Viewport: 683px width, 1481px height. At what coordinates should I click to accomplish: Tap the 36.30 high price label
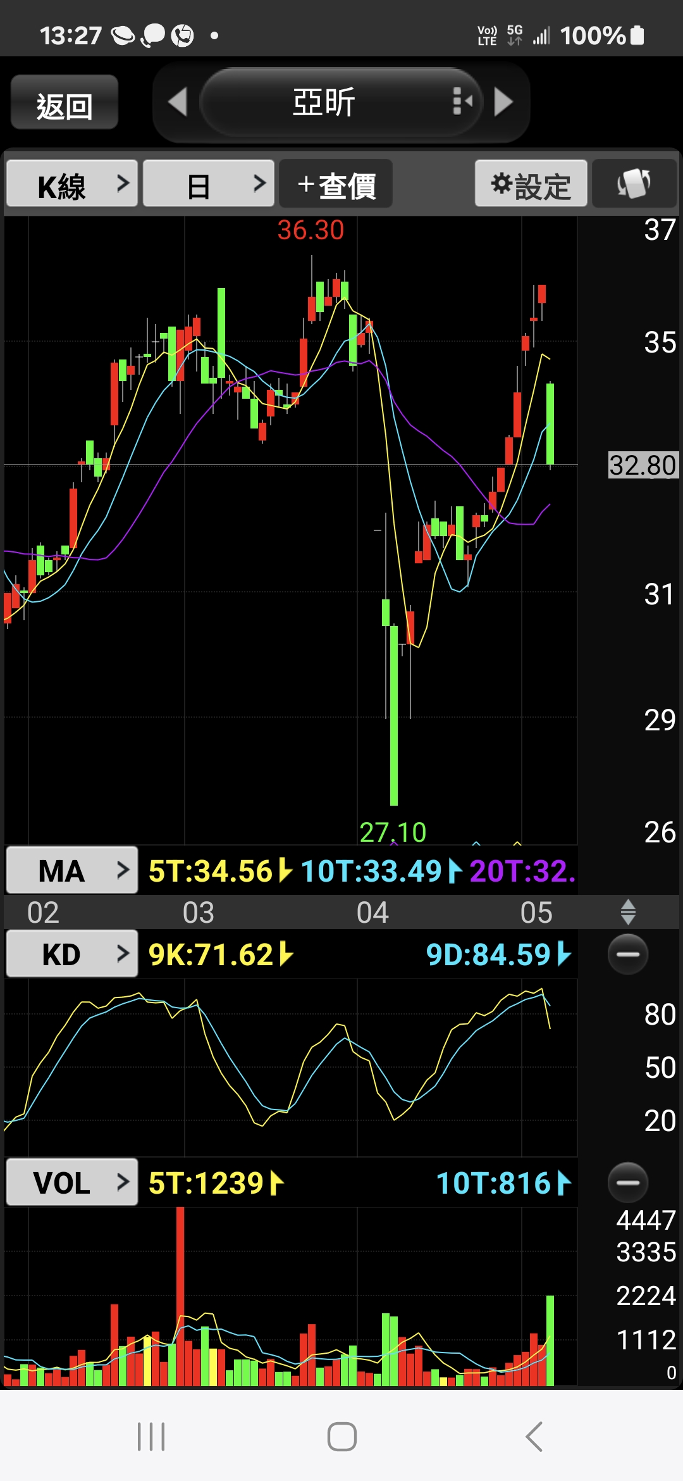(311, 230)
